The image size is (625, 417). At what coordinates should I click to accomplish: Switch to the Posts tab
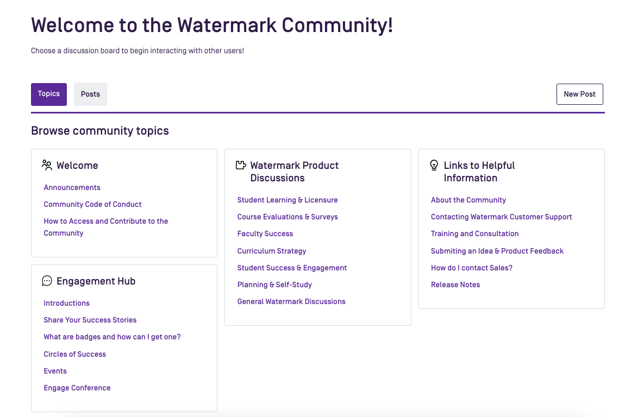point(90,94)
